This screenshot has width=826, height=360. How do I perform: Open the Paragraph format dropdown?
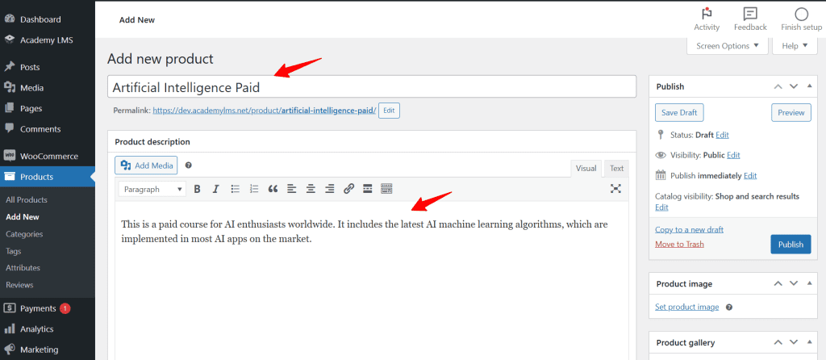152,189
